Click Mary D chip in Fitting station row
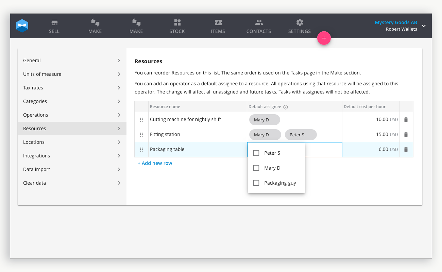 click(x=265, y=135)
